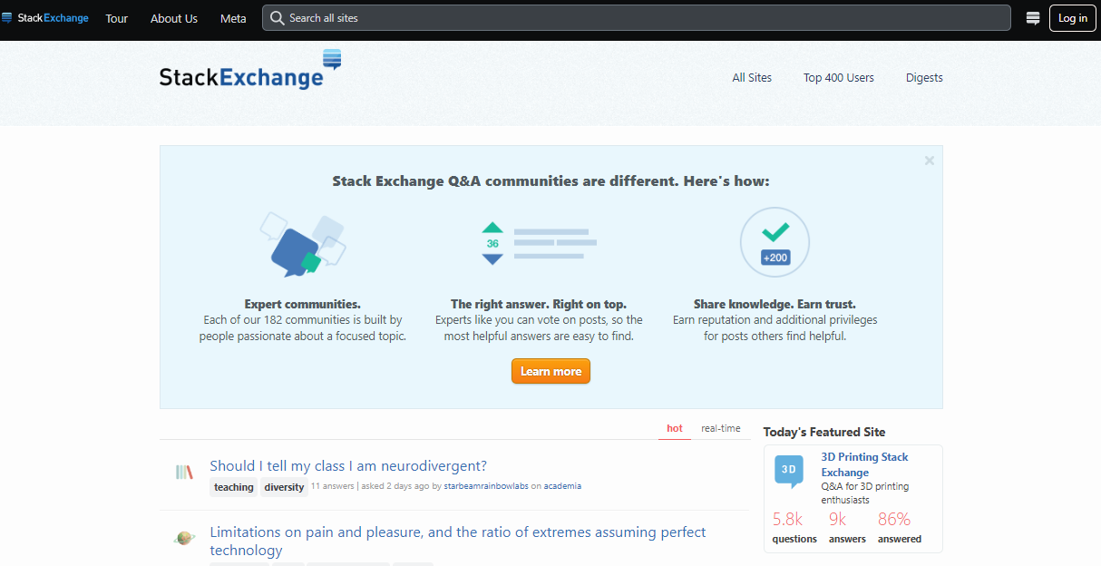
Task: Click the Stack Exchange logo in top bar
Action: pos(45,18)
